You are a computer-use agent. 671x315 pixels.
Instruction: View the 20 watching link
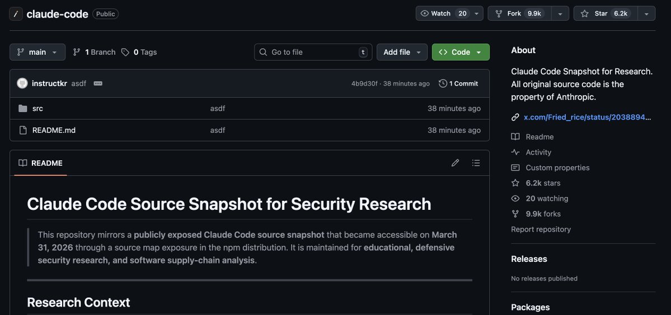[547, 199]
